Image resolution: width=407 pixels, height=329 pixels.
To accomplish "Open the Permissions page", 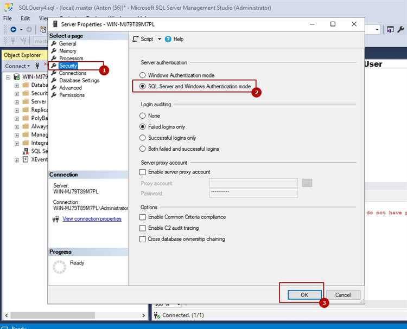I will pos(72,95).
